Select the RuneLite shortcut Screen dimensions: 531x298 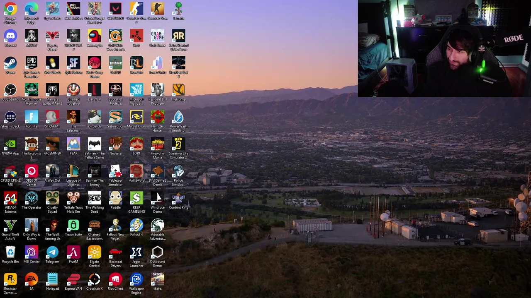(x=136, y=63)
